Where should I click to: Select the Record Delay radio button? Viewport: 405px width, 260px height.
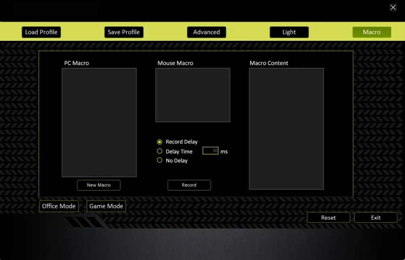[x=160, y=142]
